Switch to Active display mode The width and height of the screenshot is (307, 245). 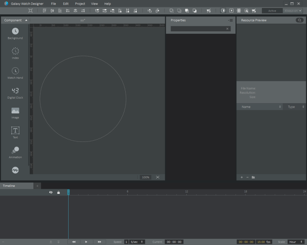click(272, 11)
